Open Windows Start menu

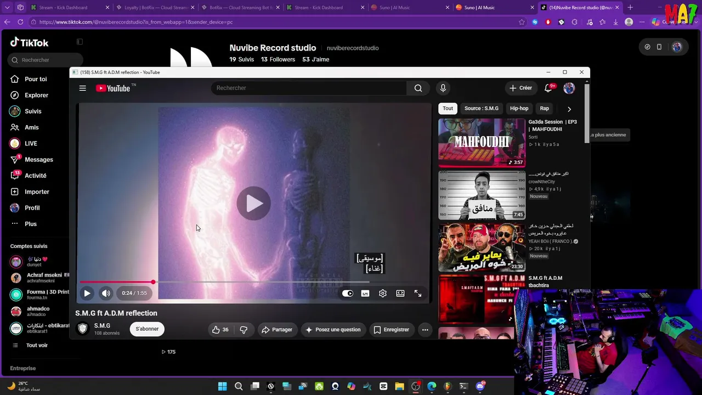coord(222,386)
